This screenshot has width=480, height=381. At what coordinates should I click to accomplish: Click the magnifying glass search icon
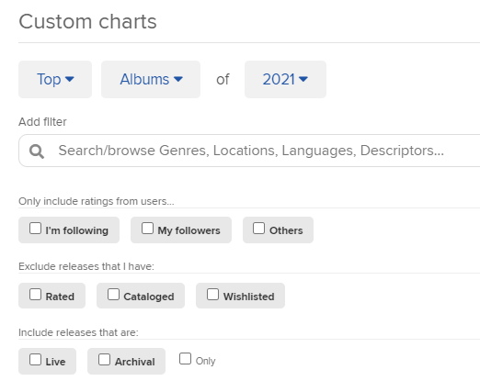pyautogui.click(x=37, y=151)
